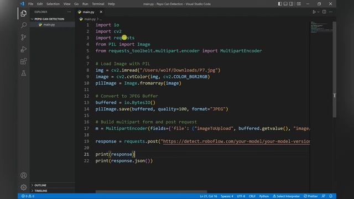The height and width of the screenshot is (199, 354).
Task: Open the Edit menu
Action: point(40,4)
